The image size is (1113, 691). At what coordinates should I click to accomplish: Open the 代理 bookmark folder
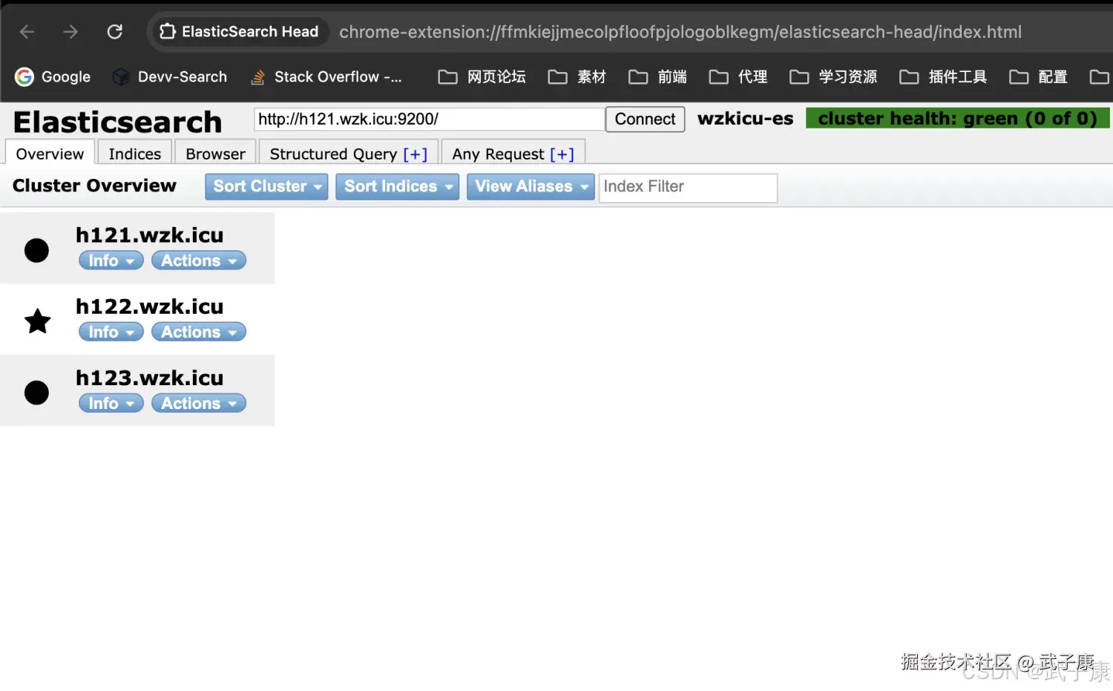tap(738, 76)
